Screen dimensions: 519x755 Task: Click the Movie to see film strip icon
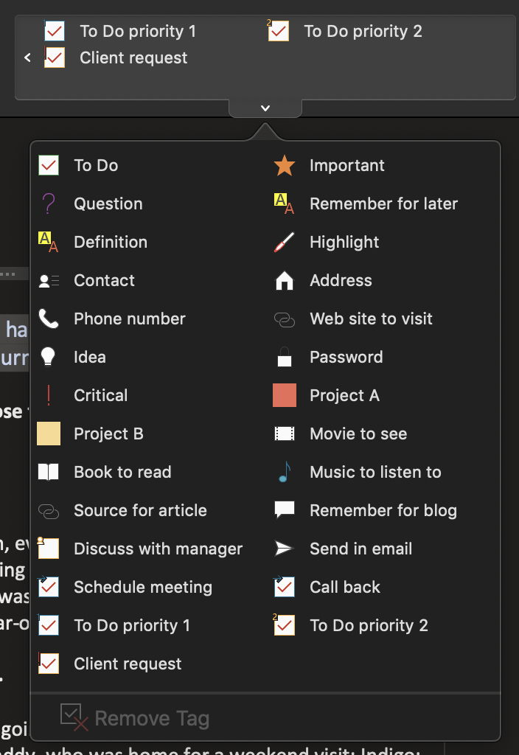coord(285,434)
